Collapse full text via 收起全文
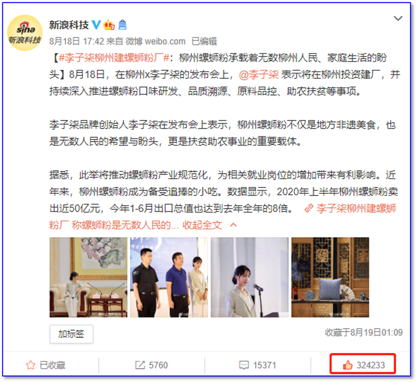 coord(202,225)
